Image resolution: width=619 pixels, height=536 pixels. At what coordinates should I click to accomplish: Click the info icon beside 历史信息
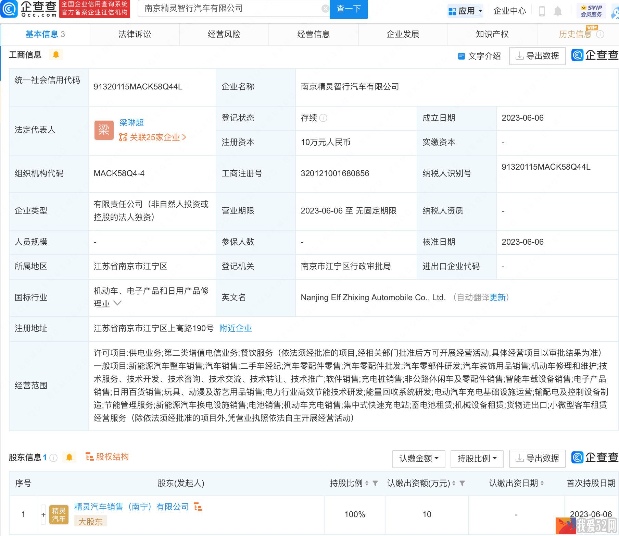600,34
